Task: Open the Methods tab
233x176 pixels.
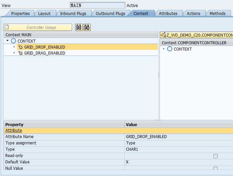Action: [x=218, y=13]
